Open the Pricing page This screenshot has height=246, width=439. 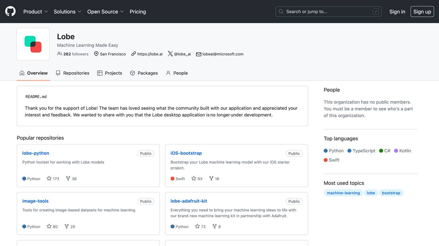click(x=138, y=12)
